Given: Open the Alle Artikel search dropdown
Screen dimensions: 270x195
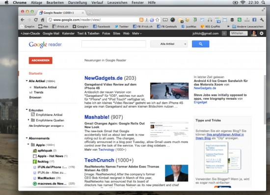Looking at the screenshot, I should click(x=169, y=44).
